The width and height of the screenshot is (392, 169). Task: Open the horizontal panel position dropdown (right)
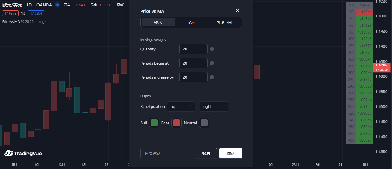point(214,106)
